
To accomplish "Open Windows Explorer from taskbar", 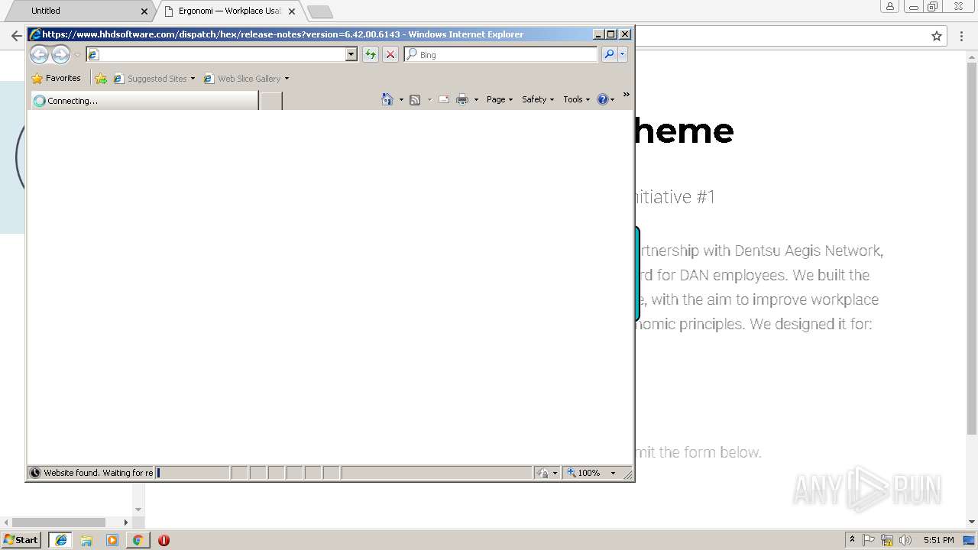I will (x=86, y=540).
